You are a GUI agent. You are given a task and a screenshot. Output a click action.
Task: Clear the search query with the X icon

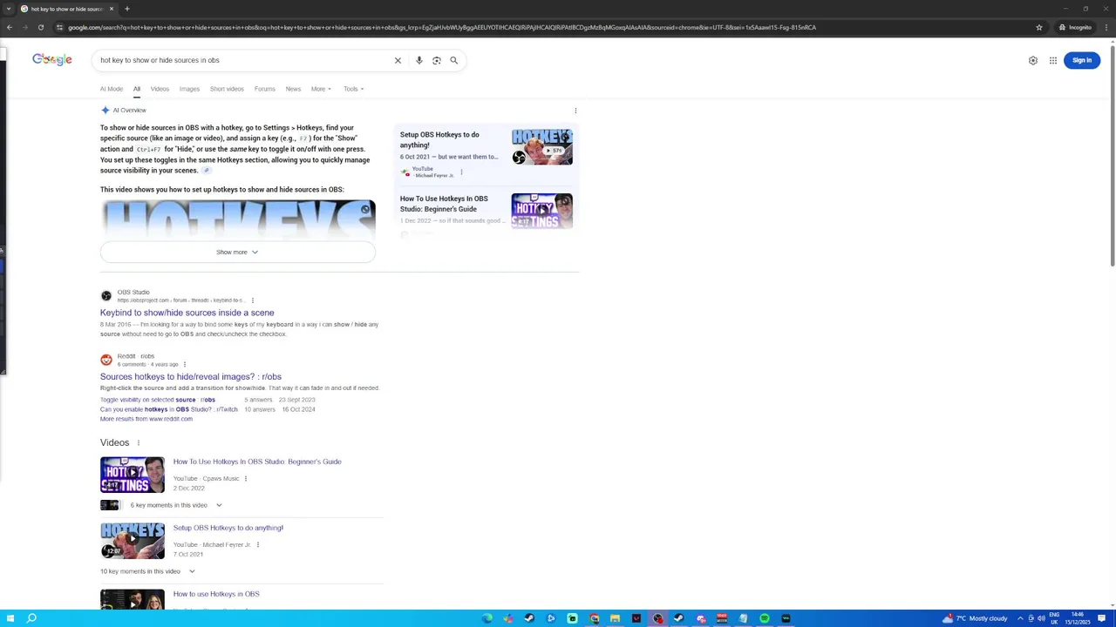pos(398,60)
